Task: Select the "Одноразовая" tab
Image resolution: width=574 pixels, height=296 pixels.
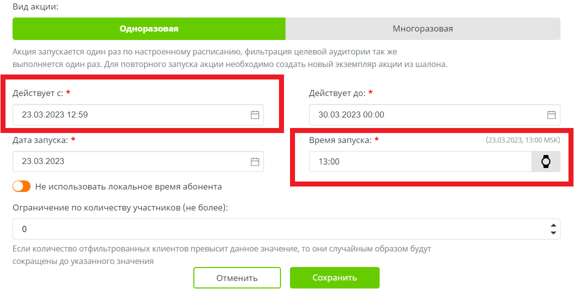Action: click(149, 29)
